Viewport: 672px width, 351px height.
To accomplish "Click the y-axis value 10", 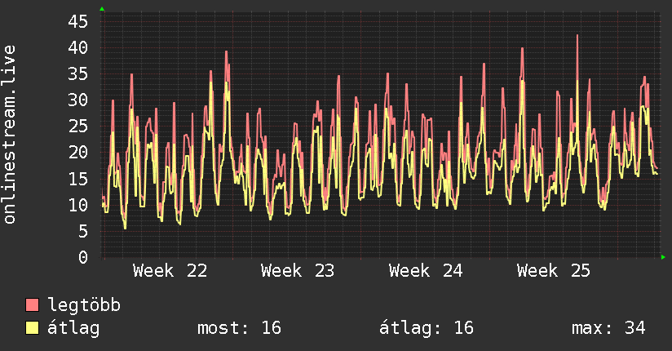I will click(x=78, y=205).
